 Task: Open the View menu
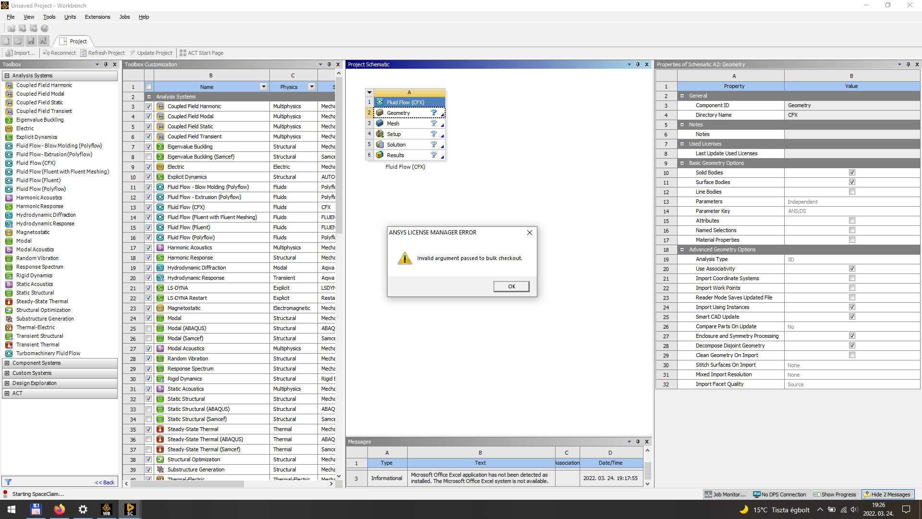tap(29, 17)
